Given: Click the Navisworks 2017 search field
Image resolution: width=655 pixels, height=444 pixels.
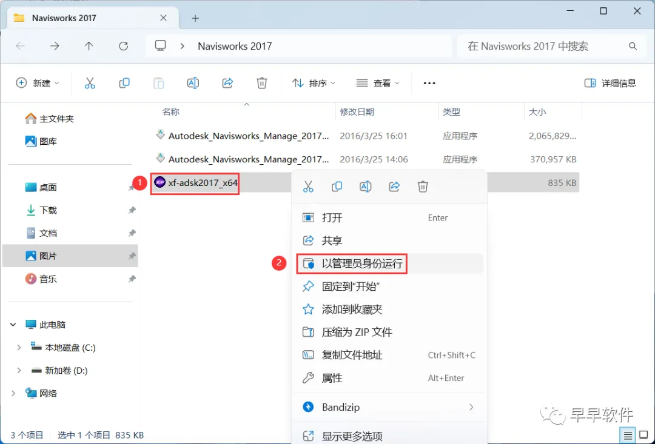Looking at the screenshot, I should point(551,46).
